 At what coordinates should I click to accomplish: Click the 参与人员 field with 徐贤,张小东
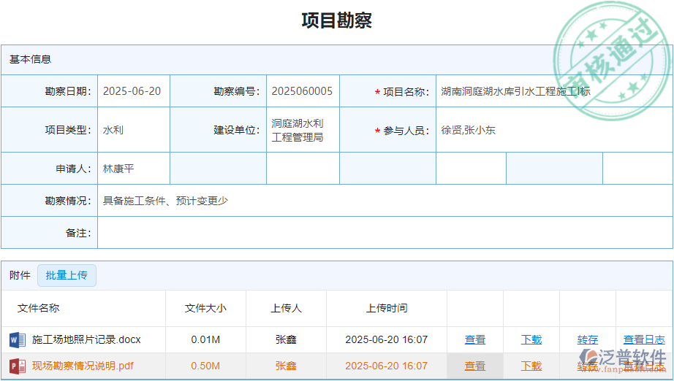click(468, 130)
